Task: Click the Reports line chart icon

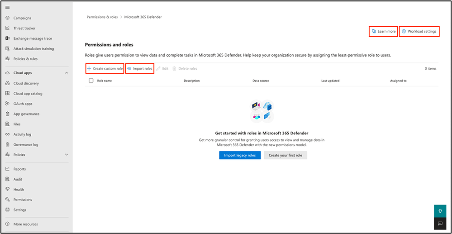Action: (8, 169)
